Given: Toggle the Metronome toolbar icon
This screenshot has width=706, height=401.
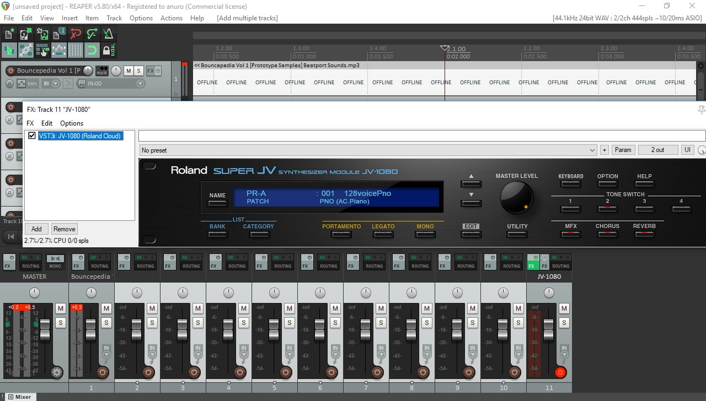Looking at the screenshot, I should 109,34.
